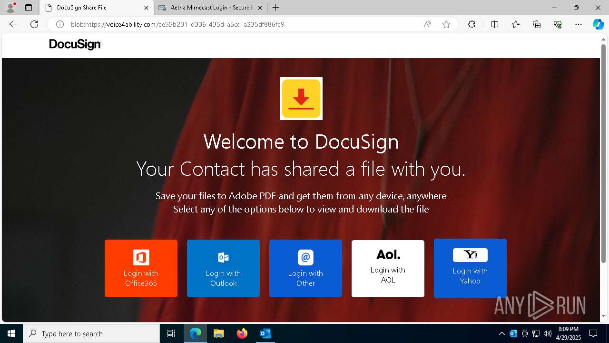
Task: Click the taskbar search box
Action: coord(91,333)
